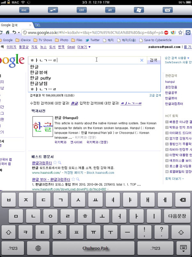
Task: Tap the right shift arrow key
Action: (181, 232)
